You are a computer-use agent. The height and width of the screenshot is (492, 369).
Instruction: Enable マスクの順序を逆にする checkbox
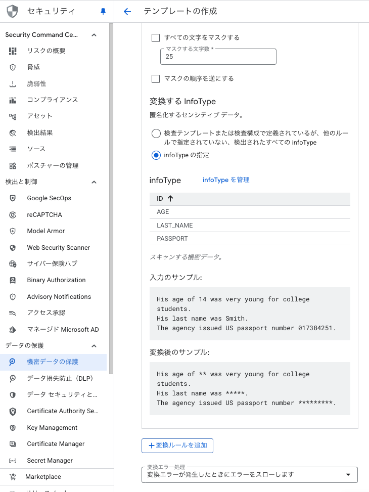tap(156, 79)
